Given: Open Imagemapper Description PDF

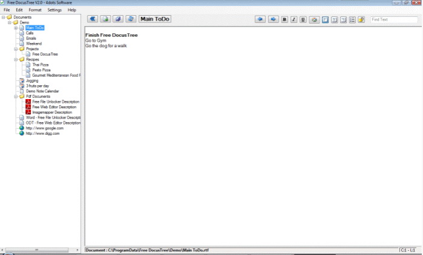Looking at the screenshot, I should coord(52,112).
